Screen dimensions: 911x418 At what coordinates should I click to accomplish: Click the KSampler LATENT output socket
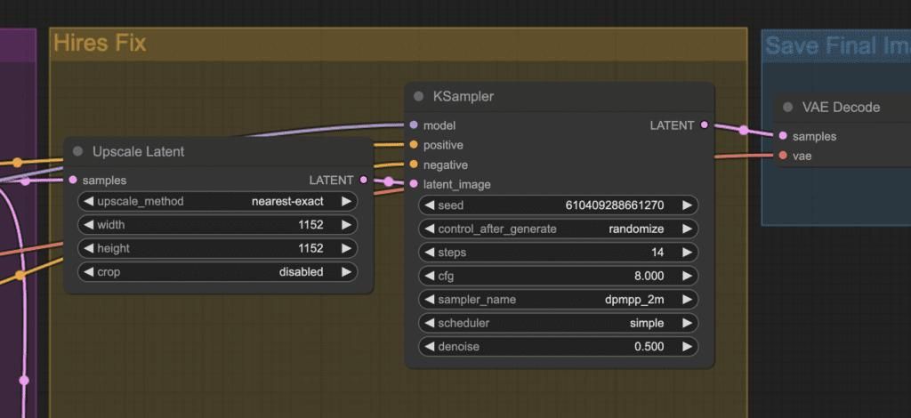point(704,125)
